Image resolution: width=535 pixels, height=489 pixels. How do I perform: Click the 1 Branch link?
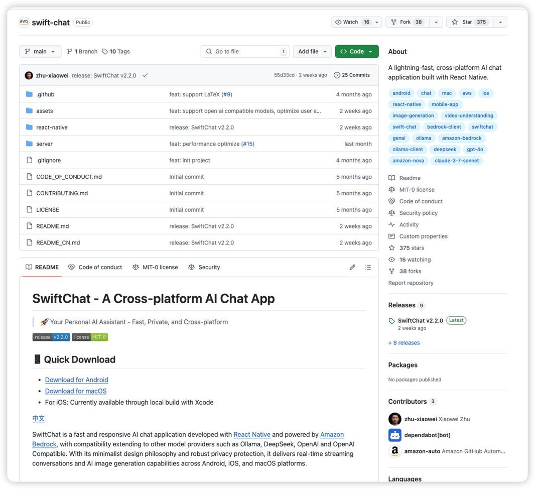coord(82,52)
